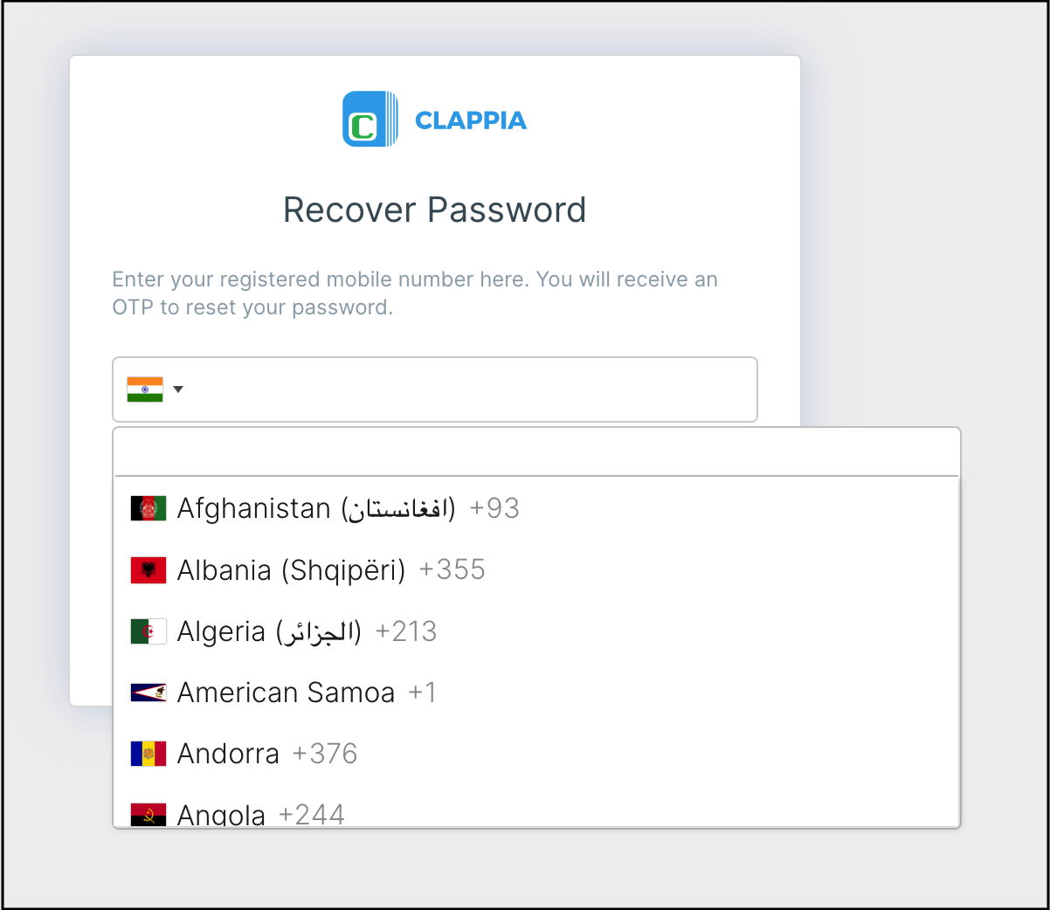The width and height of the screenshot is (1050, 910).
Task: Click the country search box in the dropdown
Action: [536, 451]
